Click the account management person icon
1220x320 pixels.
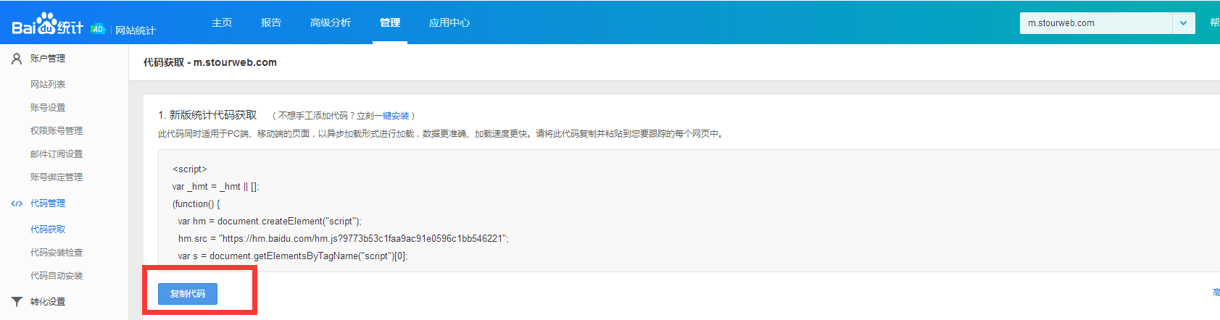pos(17,59)
